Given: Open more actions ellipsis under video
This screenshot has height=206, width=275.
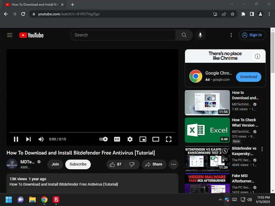Looking at the screenshot, I should (173, 164).
